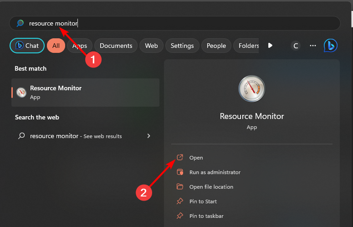Click the Pin to Start pin icon
Image resolution: width=353 pixels, height=227 pixels.
pyautogui.click(x=180, y=201)
